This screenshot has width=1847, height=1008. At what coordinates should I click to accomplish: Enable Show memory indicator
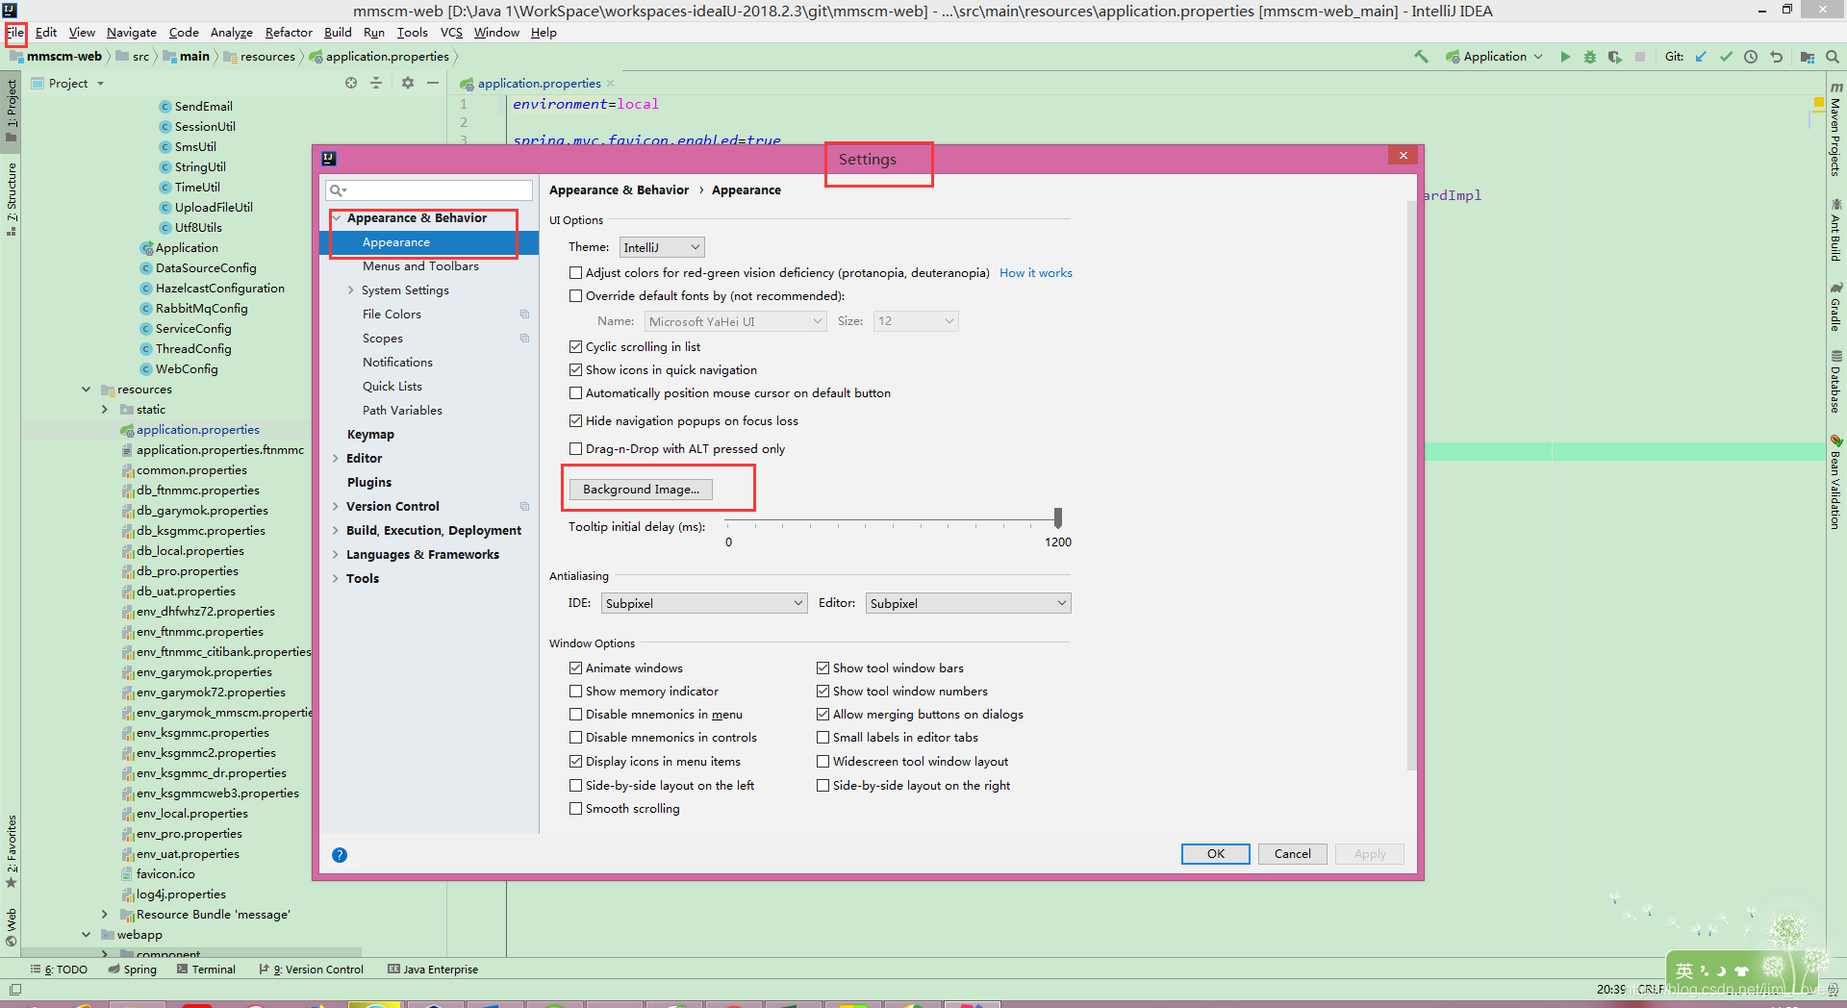coord(575,692)
